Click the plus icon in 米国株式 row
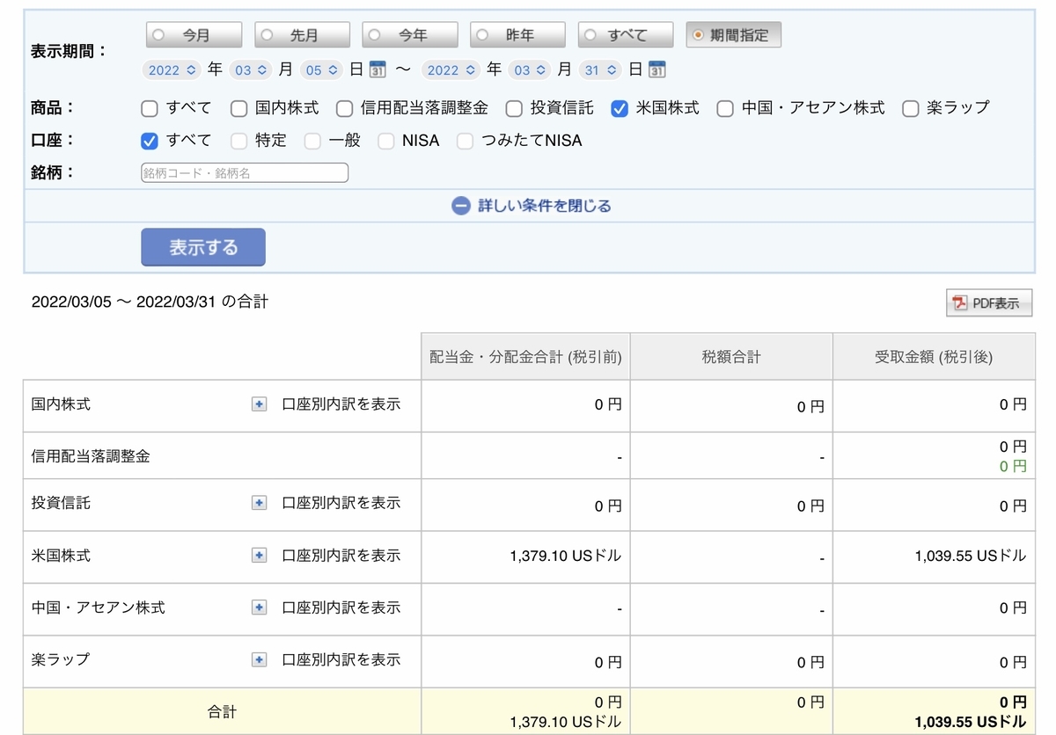1056x735 pixels. coord(259,556)
